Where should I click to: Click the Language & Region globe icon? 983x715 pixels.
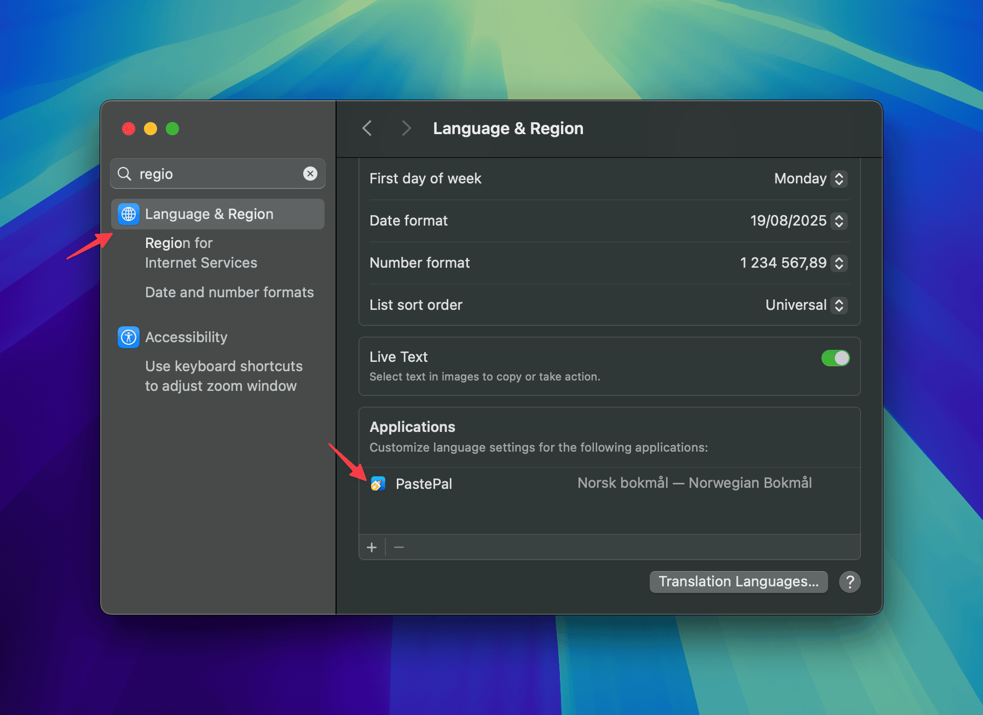click(x=129, y=214)
